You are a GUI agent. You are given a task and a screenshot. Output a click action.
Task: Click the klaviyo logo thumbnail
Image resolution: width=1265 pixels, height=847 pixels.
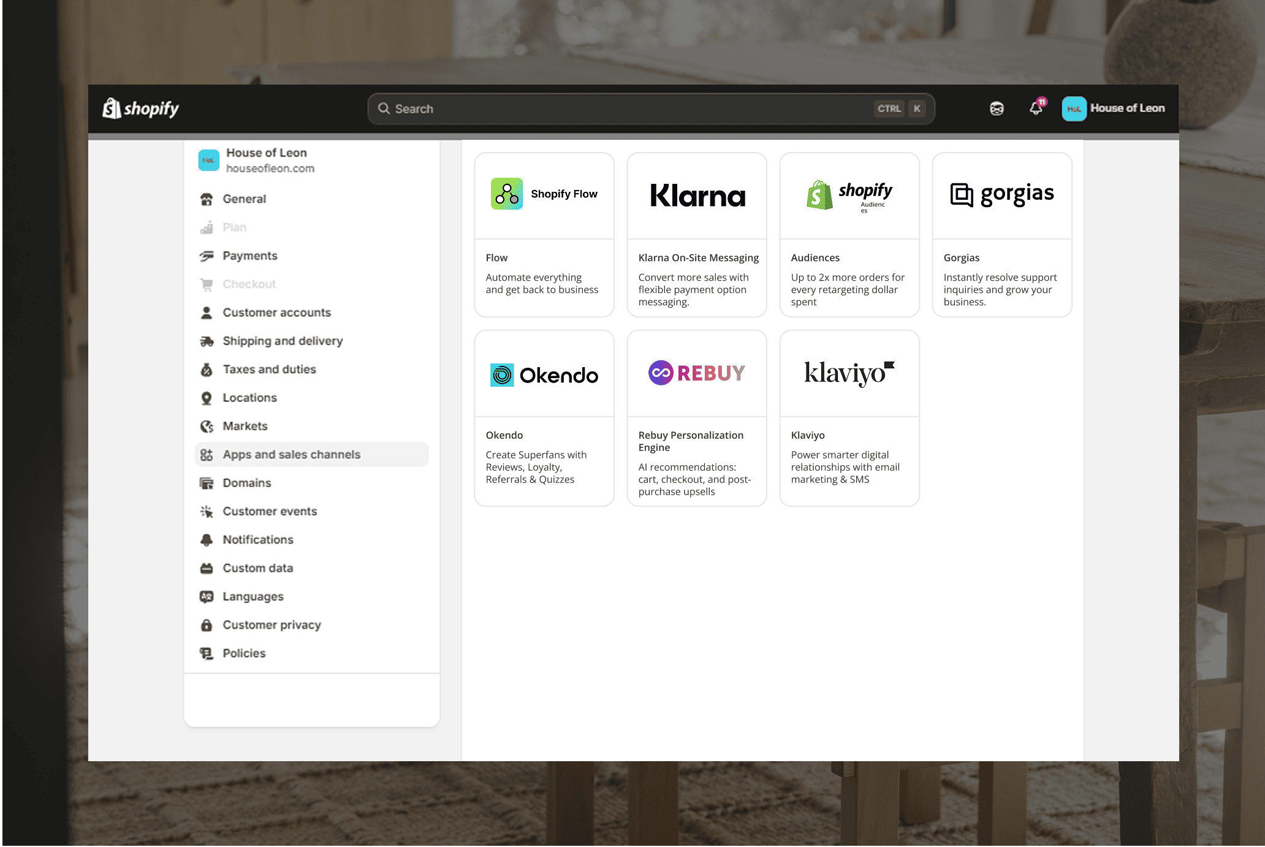pyautogui.click(x=849, y=373)
